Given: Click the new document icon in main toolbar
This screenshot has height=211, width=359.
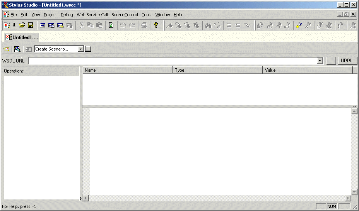Looking at the screenshot, I should pyautogui.click(x=7, y=25).
